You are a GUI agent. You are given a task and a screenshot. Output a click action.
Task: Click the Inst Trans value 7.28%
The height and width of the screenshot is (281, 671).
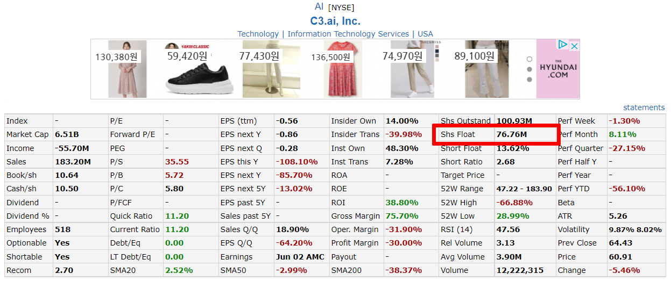click(x=400, y=162)
